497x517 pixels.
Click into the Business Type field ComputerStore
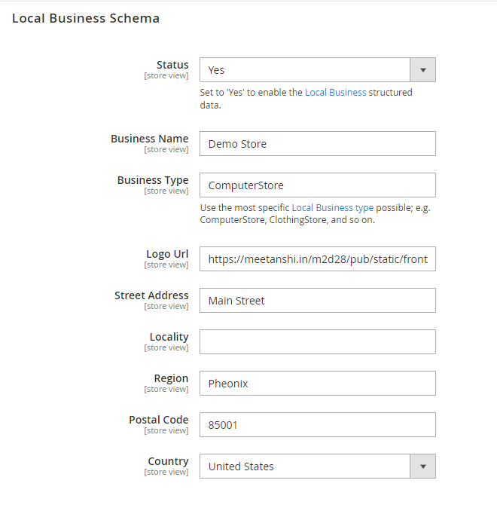click(318, 185)
